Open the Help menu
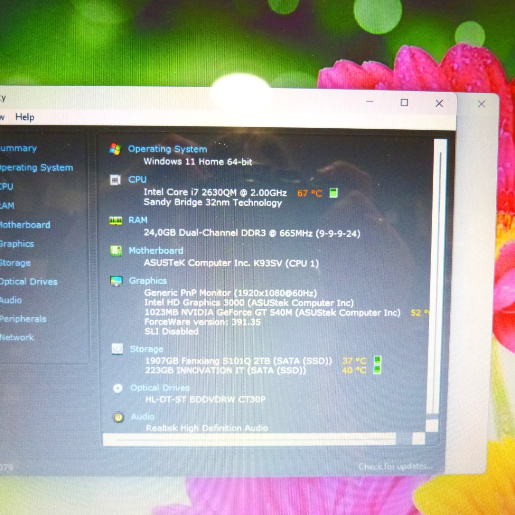The image size is (515, 515). point(25,117)
